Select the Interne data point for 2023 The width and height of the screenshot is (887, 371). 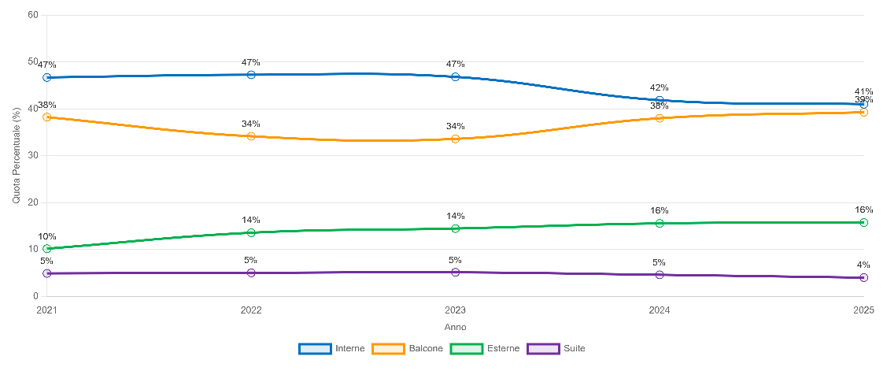(456, 76)
